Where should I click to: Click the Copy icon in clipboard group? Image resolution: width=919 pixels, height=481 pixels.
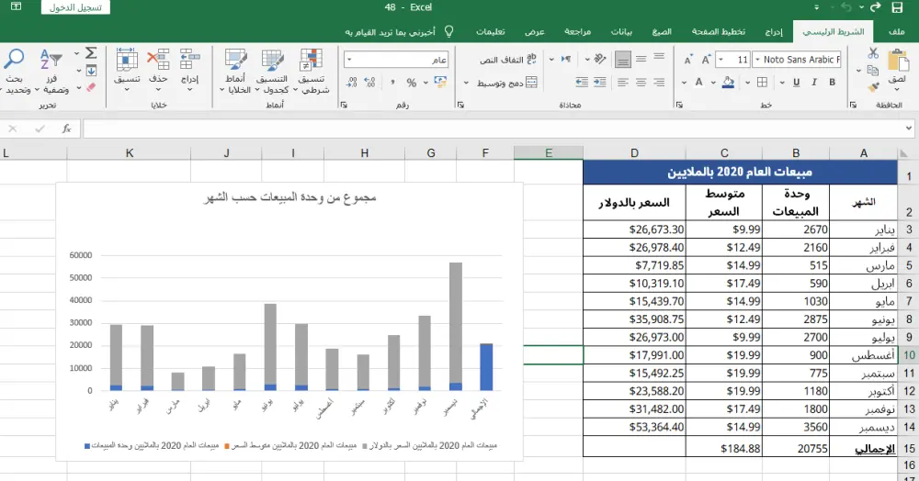pyautogui.click(x=873, y=70)
